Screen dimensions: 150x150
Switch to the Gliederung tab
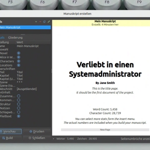pyautogui.click(x=15, y=37)
